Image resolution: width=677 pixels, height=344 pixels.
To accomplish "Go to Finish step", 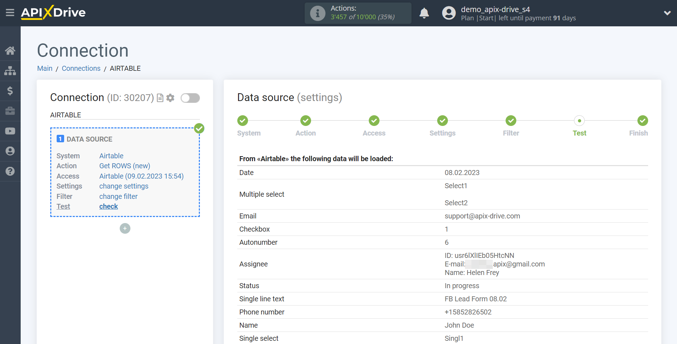I will pos(639,133).
